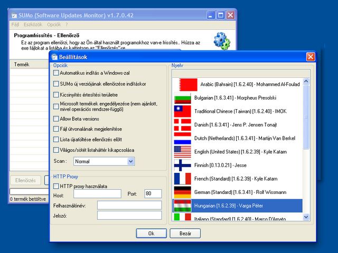Click the Bulgarian flag icon
The width and height of the screenshot is (338, 253).
point(182,98)
